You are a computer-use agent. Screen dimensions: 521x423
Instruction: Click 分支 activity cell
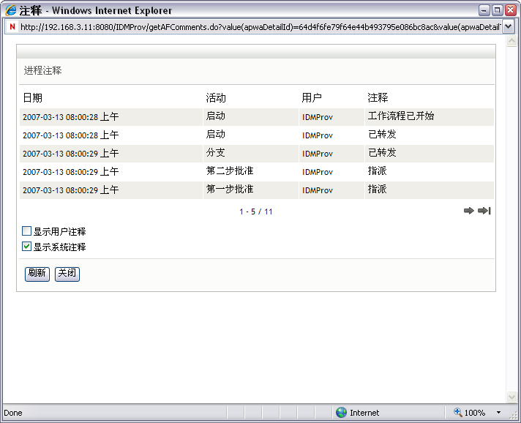pyautogui.click(x=216, y=152)
